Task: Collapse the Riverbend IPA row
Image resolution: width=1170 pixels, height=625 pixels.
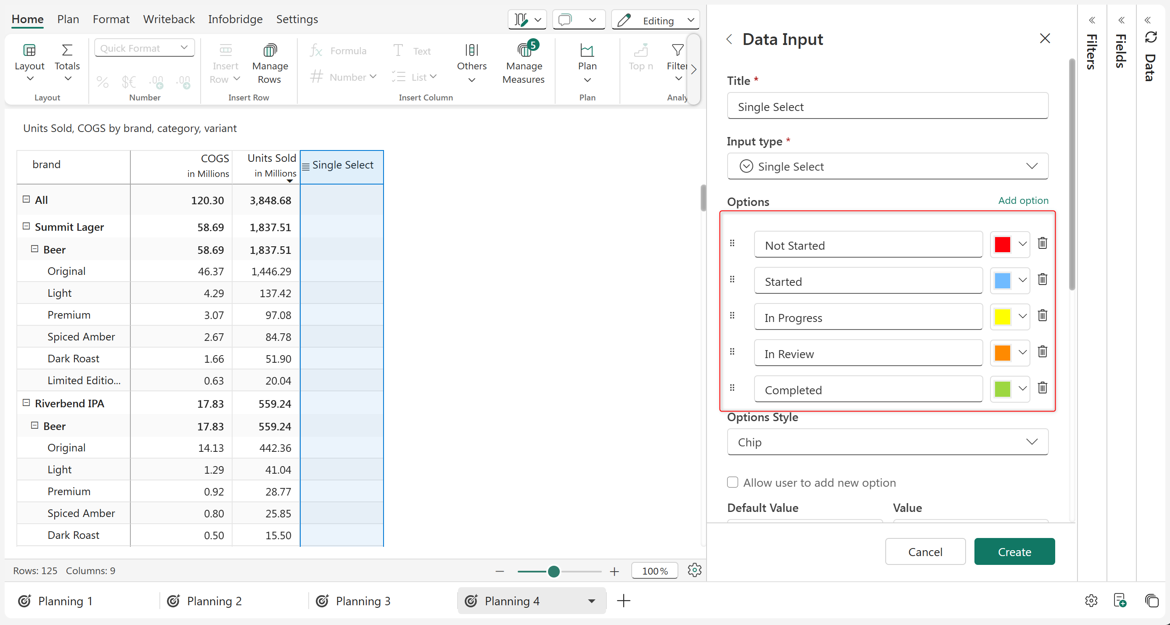Action: (x=26, y=403)
